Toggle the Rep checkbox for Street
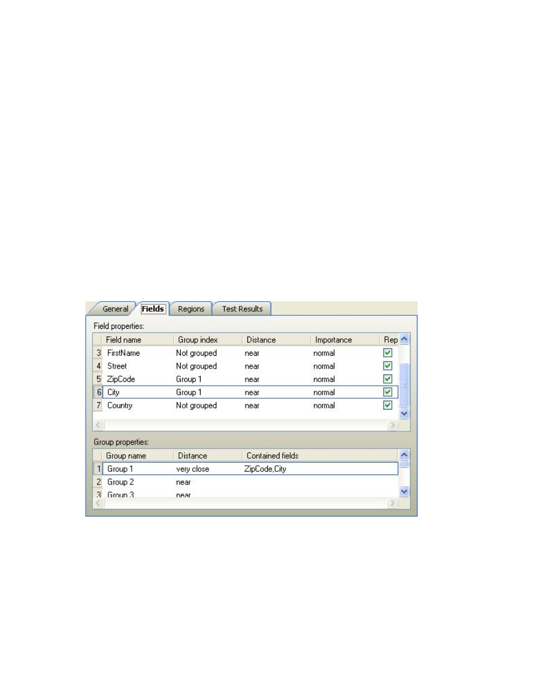This screenshot has height=681, width=558. pos(388,366)
